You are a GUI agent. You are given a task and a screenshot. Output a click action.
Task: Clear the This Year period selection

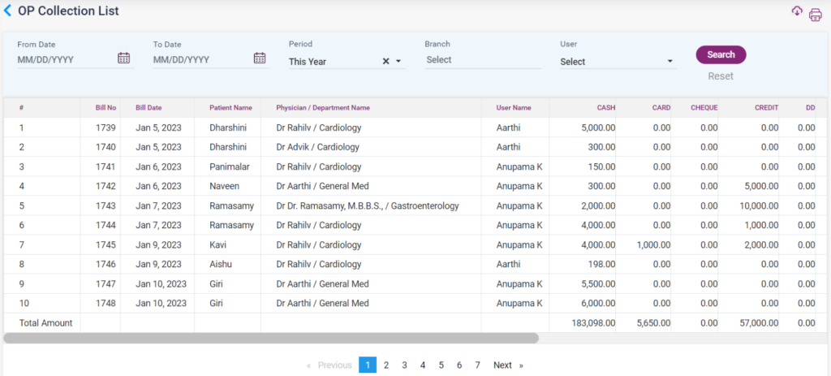(x=386, y=62)
